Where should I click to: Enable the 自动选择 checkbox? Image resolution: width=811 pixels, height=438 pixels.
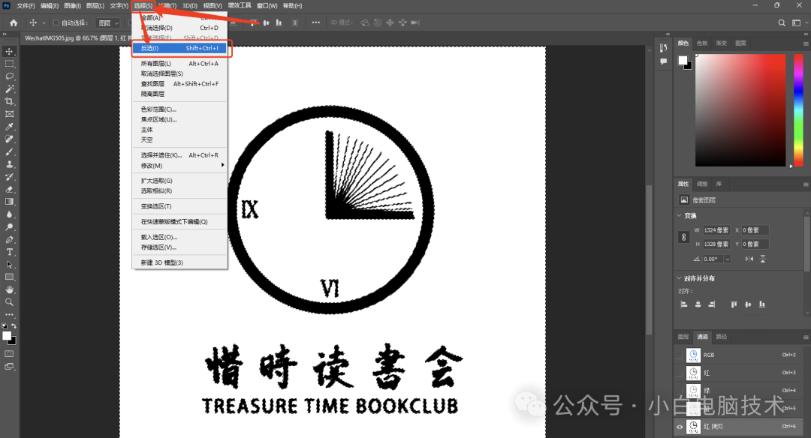click(x=56, y=22)
